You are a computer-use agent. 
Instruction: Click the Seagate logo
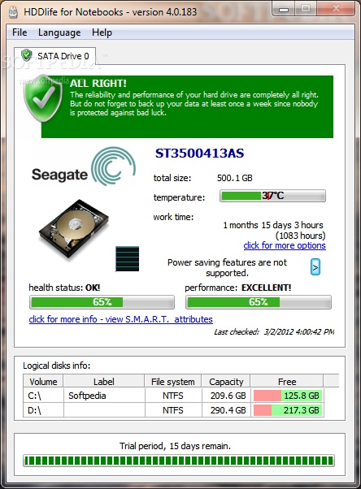[84, 167]
